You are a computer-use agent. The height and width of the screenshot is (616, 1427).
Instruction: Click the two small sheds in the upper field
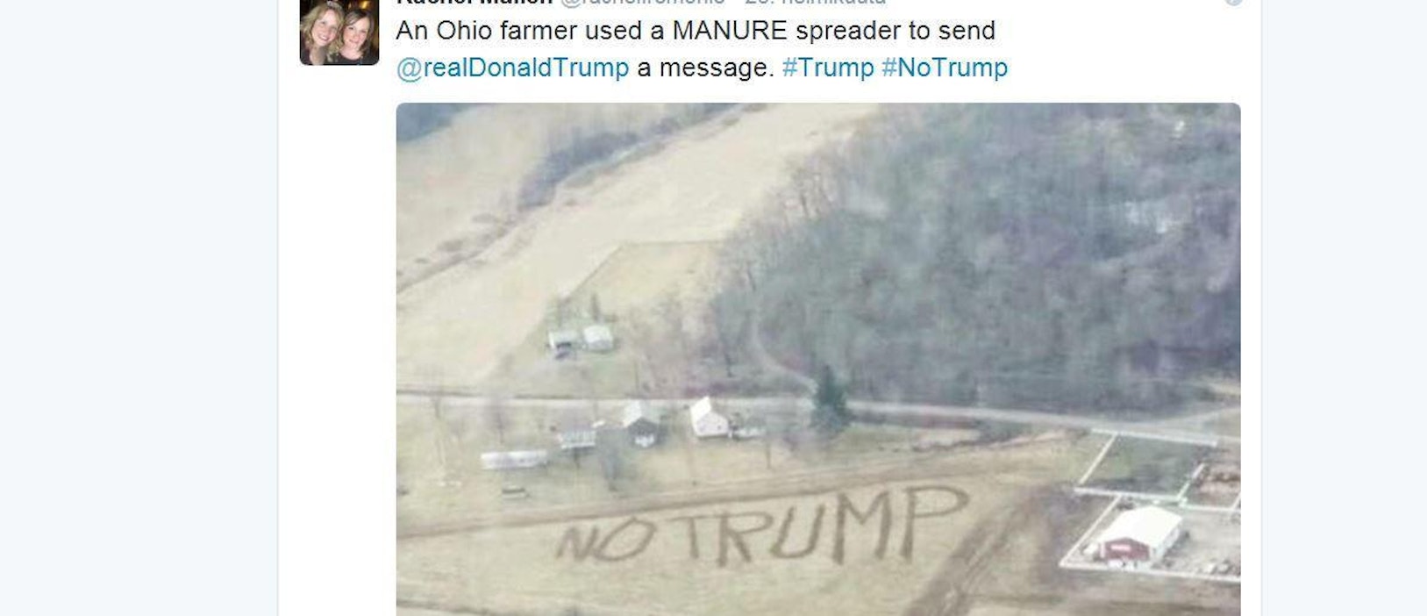(x=581, y=340)
